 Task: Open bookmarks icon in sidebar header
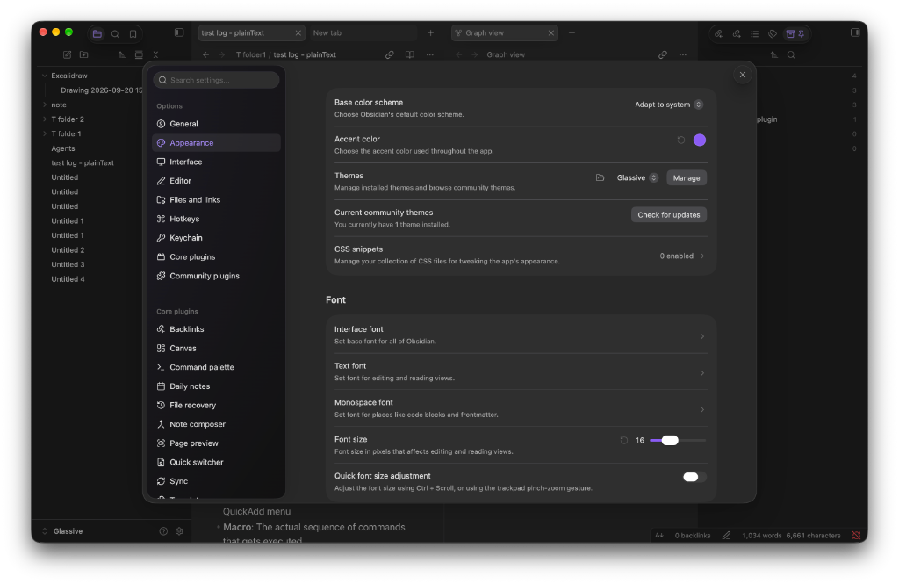133,34
